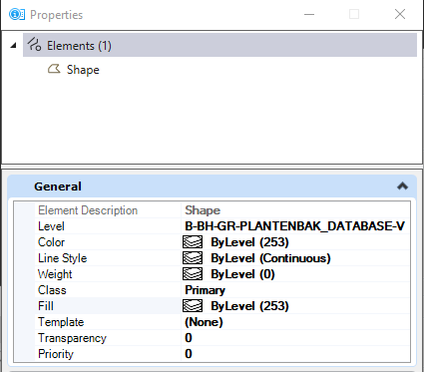Viewport: 424px width, 372px height.
Task: Click the Elements selection set icon
Action: click(x=34, y=45)
